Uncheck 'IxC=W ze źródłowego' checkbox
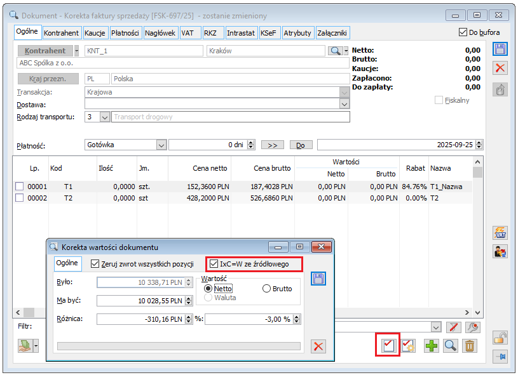518x375 pixels. [x=215, y=263]
